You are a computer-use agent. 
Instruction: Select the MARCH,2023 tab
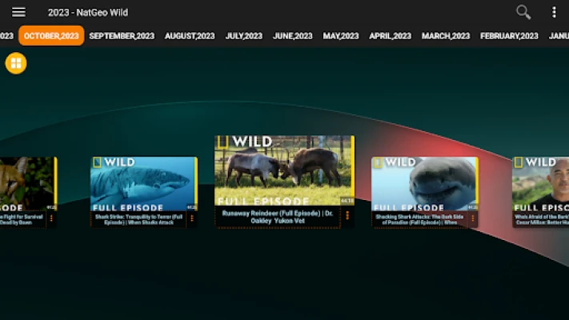point(446,36)
